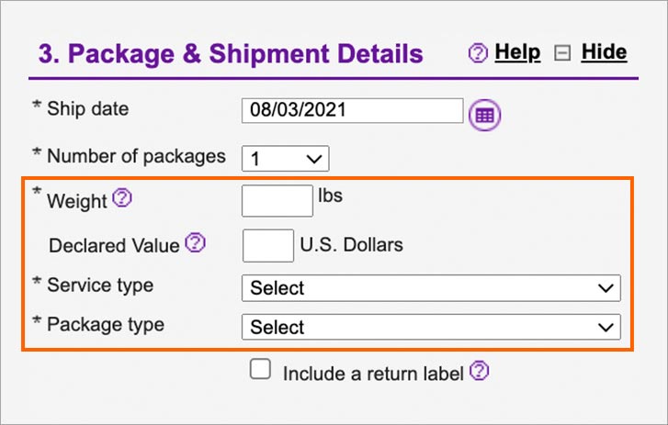Click the Package & Shipment Details heading
The height and width of the screenshot is (425, 668).
[231, 54]
